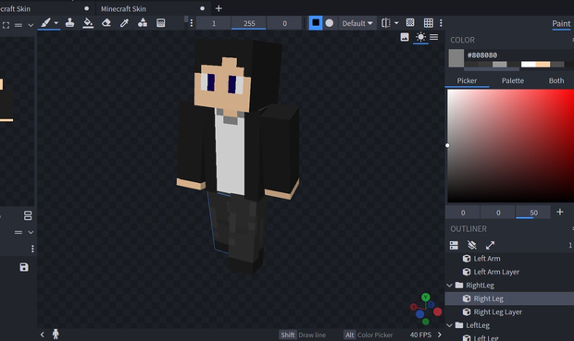Collapse left sidebar with status bar chevron

42,335
